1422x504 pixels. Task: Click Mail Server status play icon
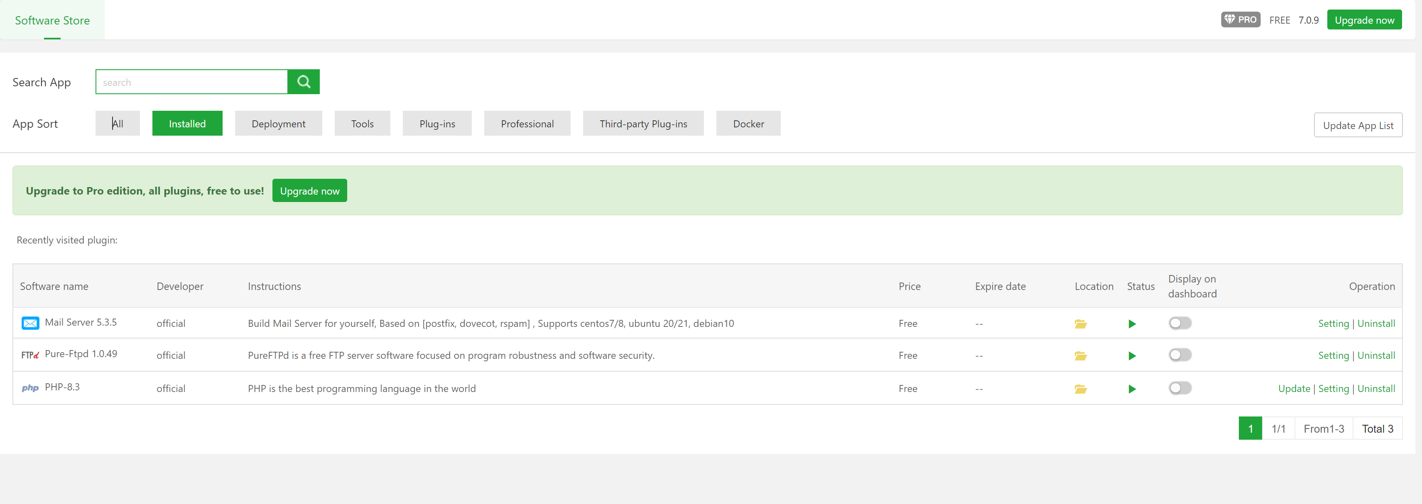point(1132,324)
